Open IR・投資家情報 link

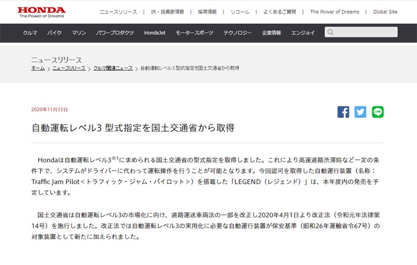click(168, 12)
